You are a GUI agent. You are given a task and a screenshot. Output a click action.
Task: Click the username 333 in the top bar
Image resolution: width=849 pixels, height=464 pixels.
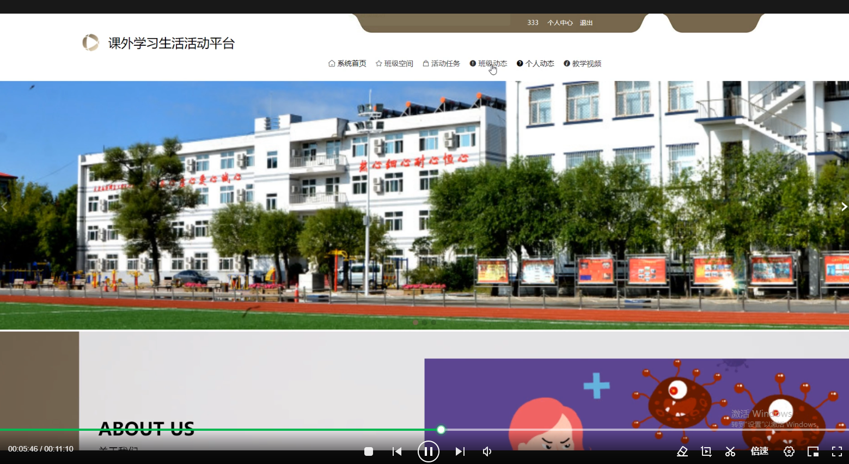click(533, 23)
